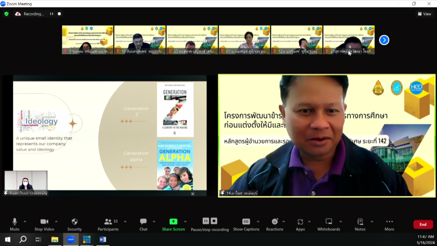This screenshot has height=246, width=437.
Task: Expand Share Screen options arrow
Action: (x=185, y=222)
